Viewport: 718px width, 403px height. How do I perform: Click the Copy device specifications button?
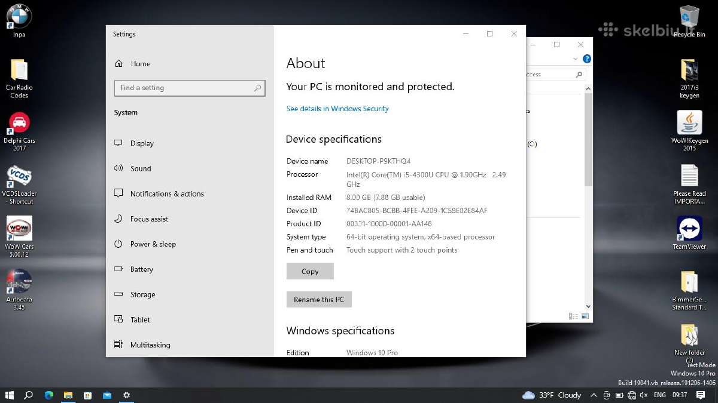coord(310,271)
